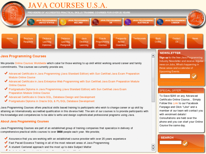Open Java Programming Australia button
Viewport: 206px width, 154px height.
point(139,22)
